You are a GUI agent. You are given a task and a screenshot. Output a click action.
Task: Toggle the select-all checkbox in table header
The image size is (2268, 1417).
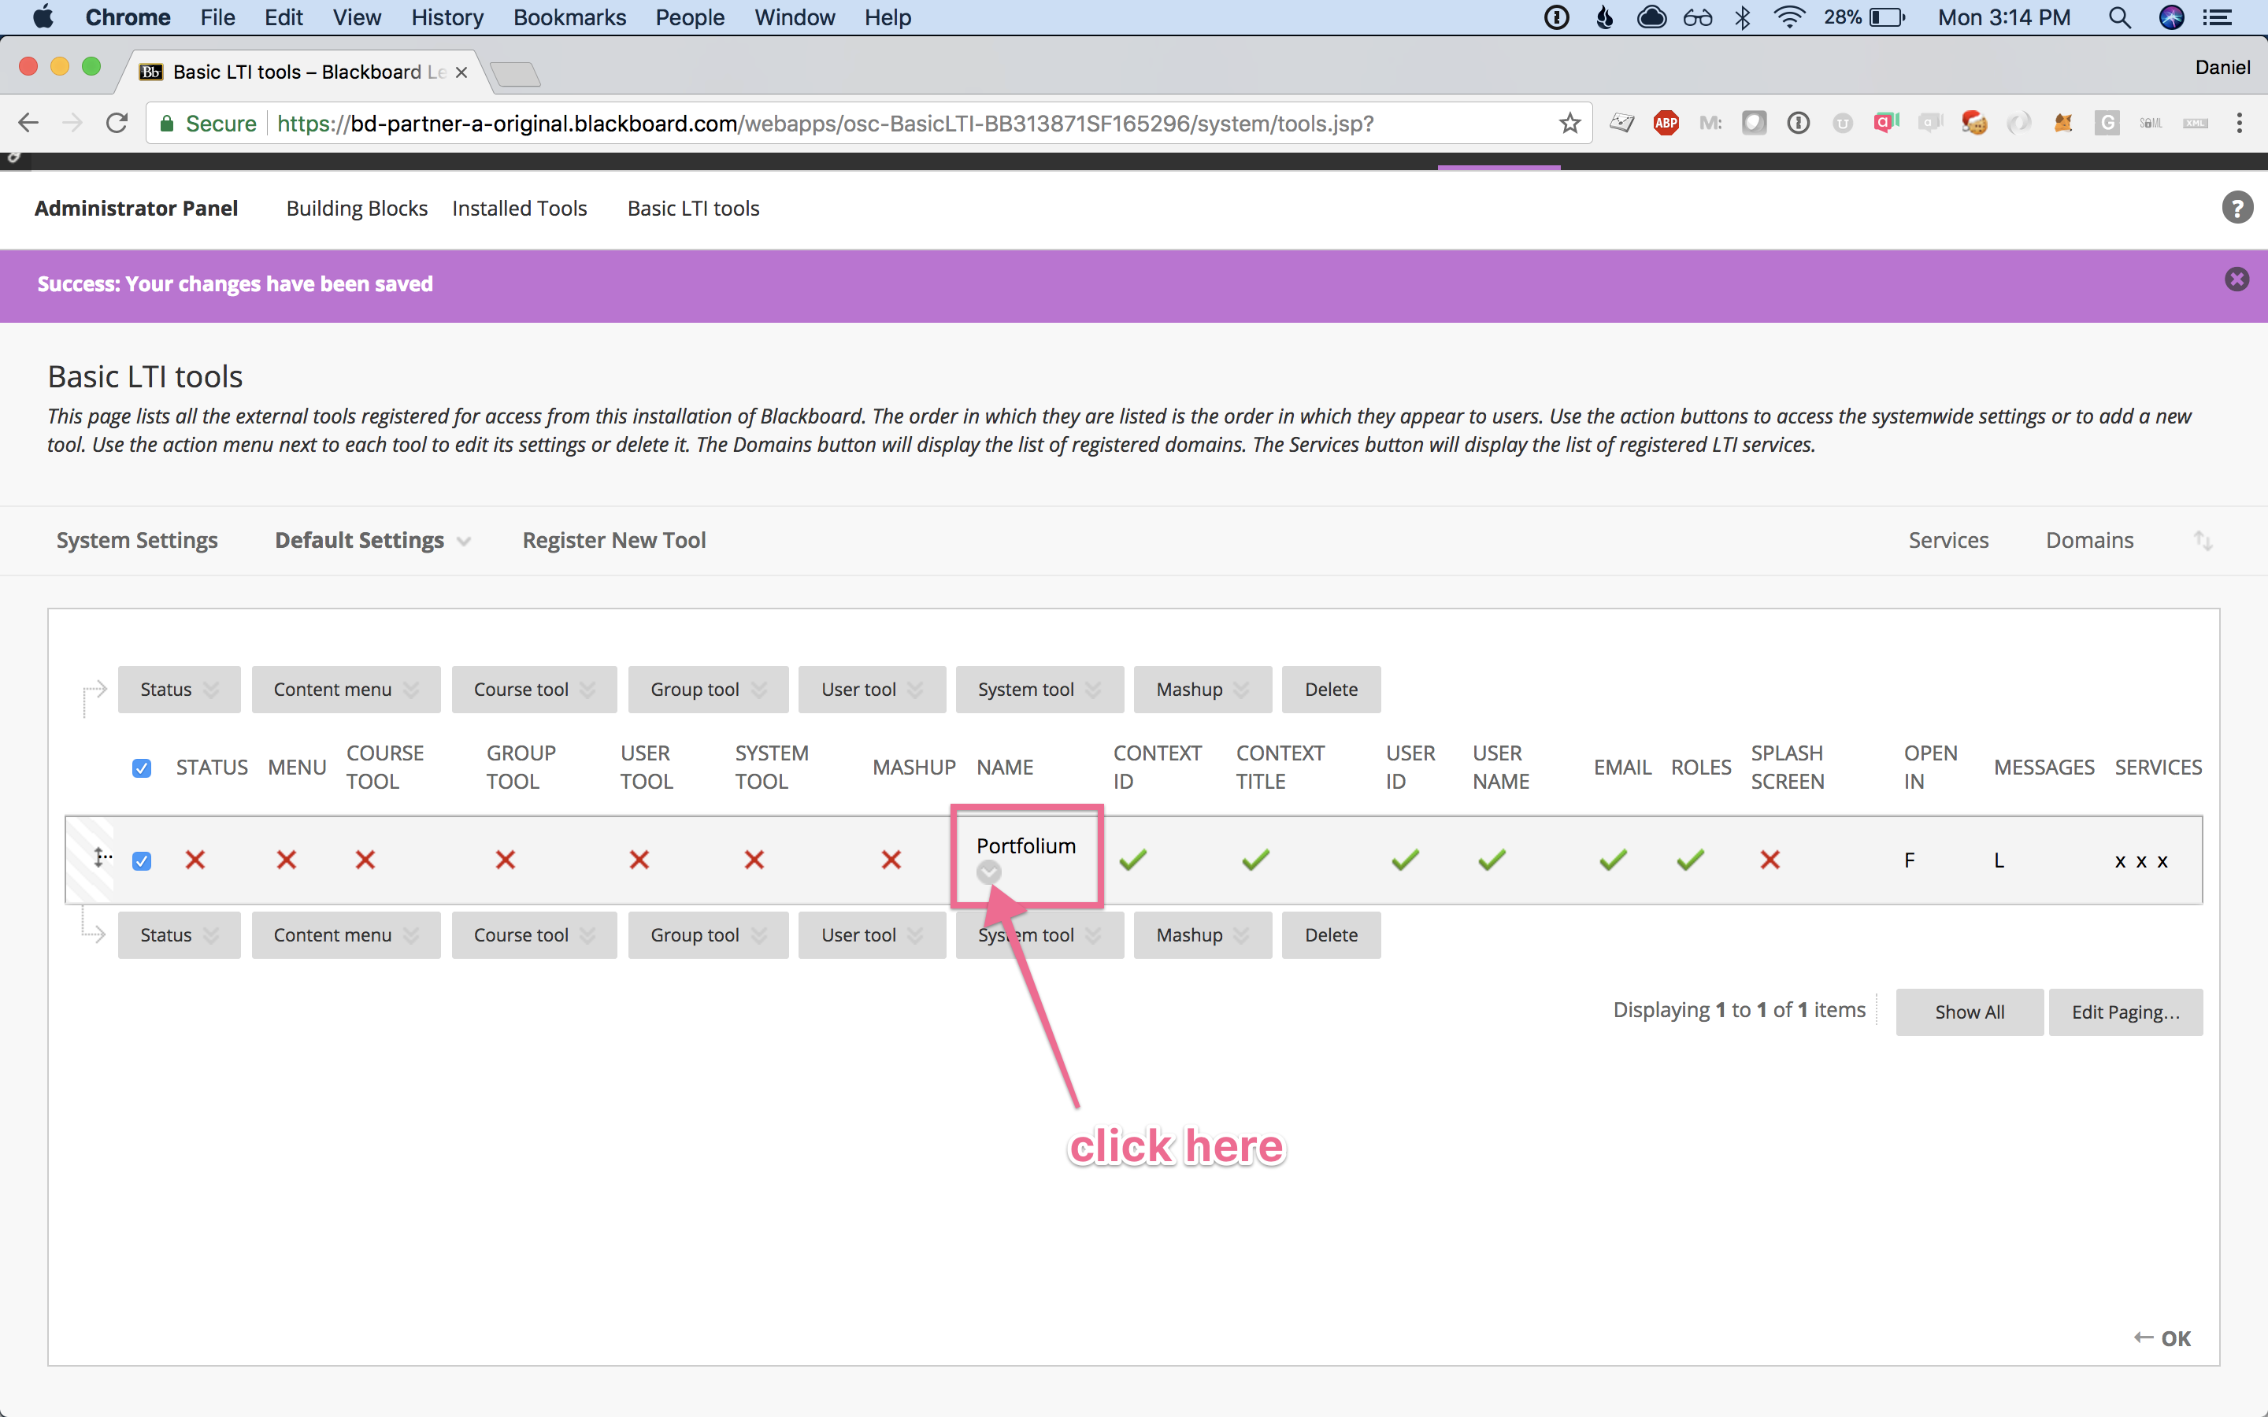(142, 768)
